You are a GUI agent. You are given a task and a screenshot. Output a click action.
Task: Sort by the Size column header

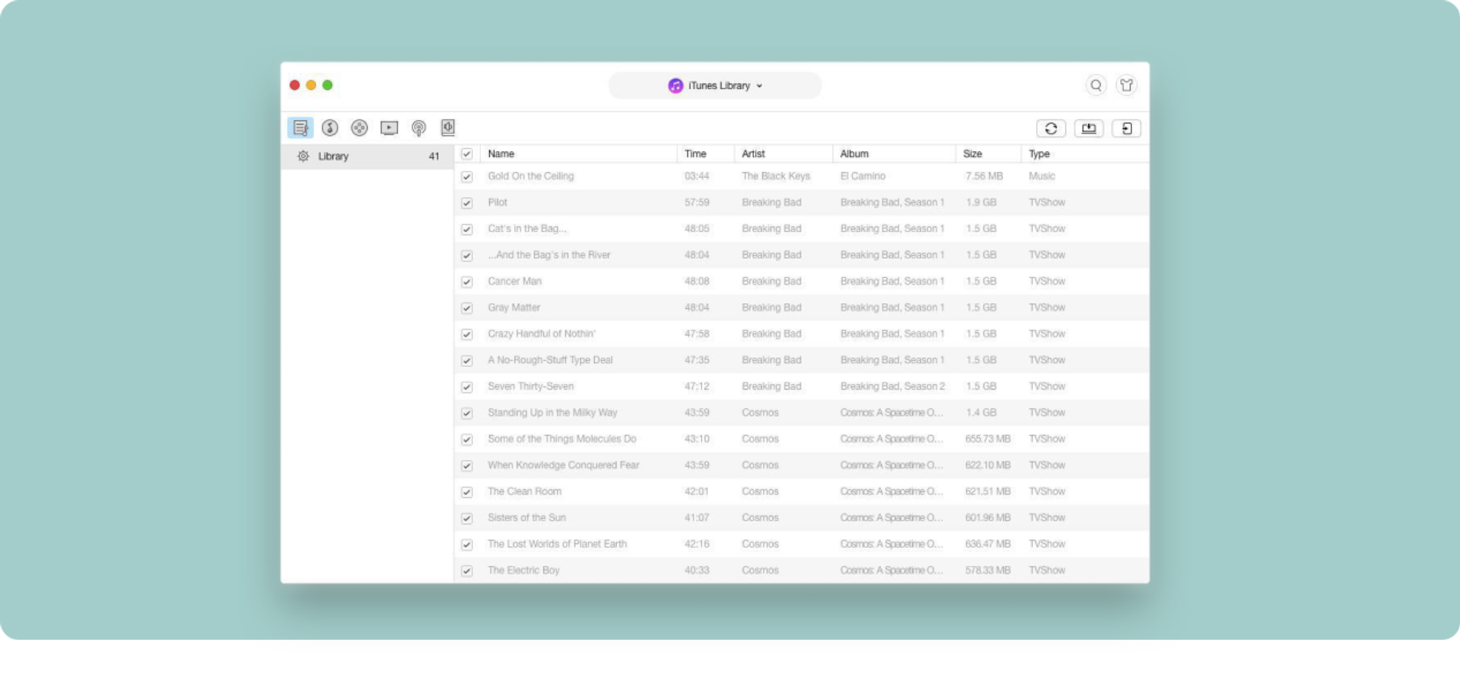(x=972, y=154)
